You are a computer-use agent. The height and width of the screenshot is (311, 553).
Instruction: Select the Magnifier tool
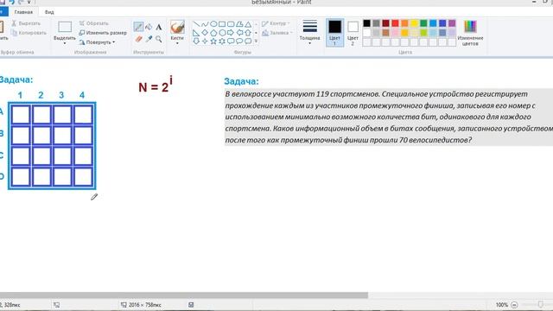pos(159,39)
